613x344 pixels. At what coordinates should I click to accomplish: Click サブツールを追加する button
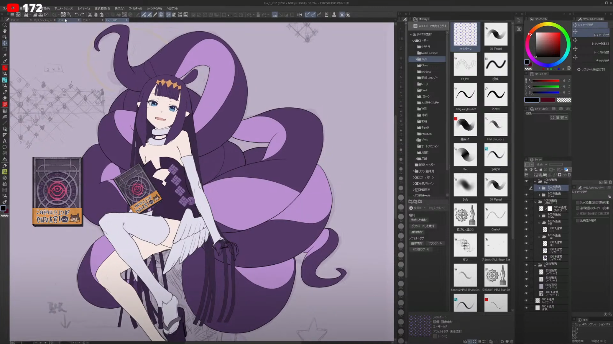(x=591, y=69)
